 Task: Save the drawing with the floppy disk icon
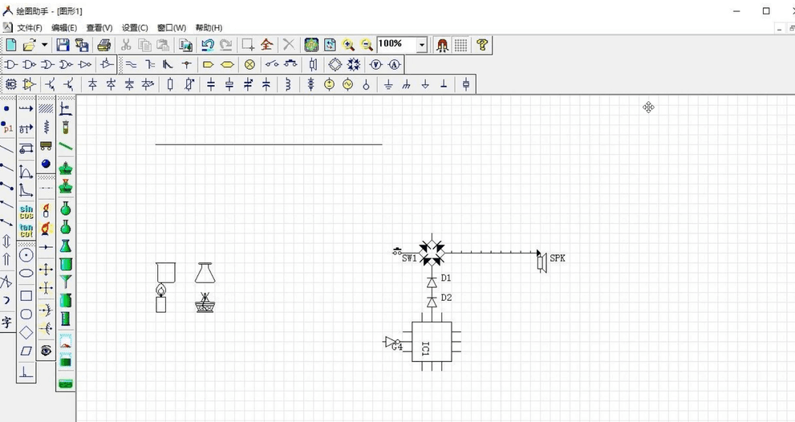63,45
